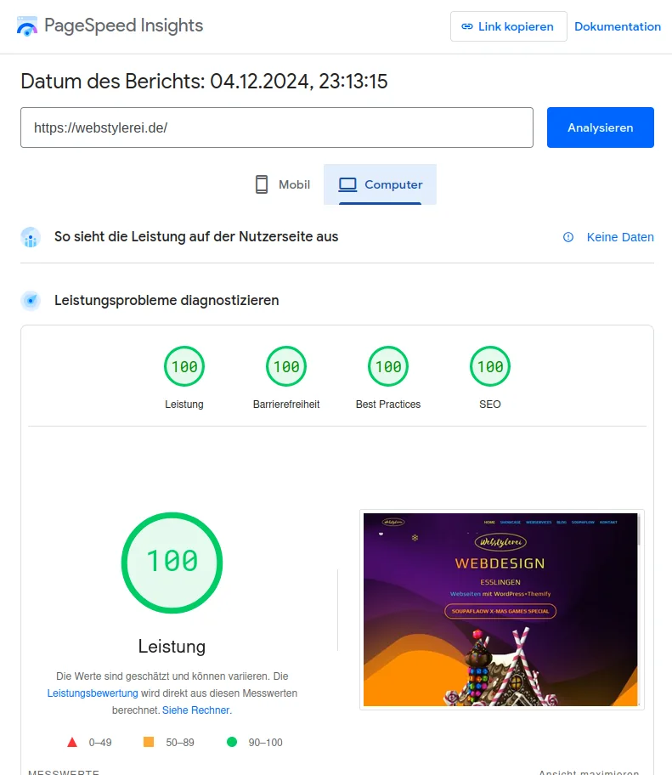Click the URL field with webstylerei.de

277,127
